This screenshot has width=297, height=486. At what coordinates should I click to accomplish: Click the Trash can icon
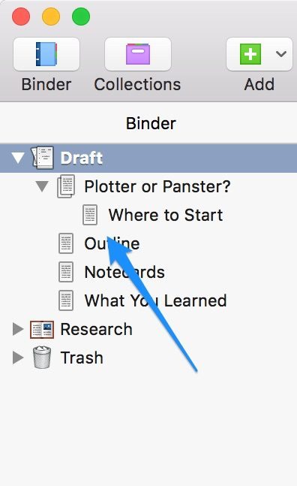tap(42, 357)
